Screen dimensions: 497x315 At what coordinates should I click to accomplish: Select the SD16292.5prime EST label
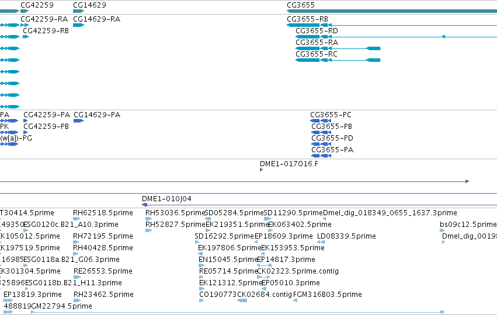tap(224, 236)
